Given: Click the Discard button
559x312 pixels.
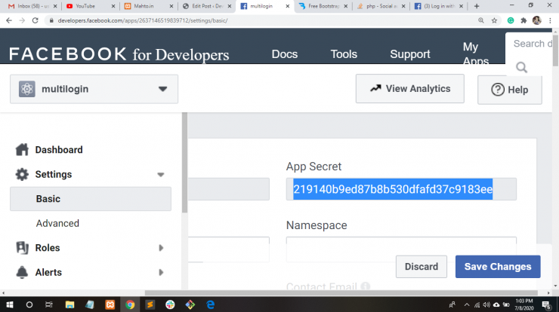Looking at the screenshot, I should [421, 267].
